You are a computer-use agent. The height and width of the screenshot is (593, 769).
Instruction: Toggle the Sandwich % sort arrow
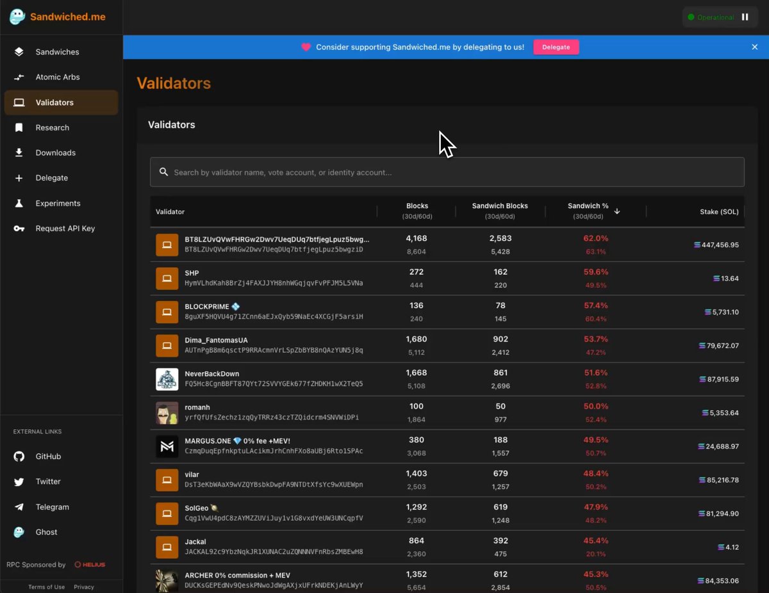pyautogui.click(x=617, y=211)
